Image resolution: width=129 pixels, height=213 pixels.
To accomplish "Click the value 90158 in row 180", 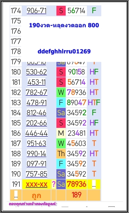I will (77, 72).
